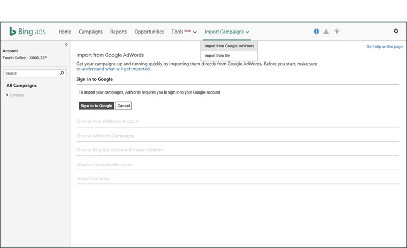Expand the Contoso campaign tree item

[x=8, y=95]
